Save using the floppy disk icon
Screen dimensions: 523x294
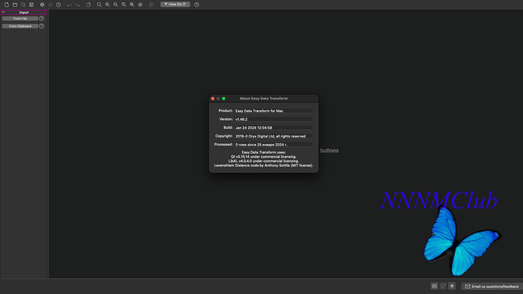[31, 5]
